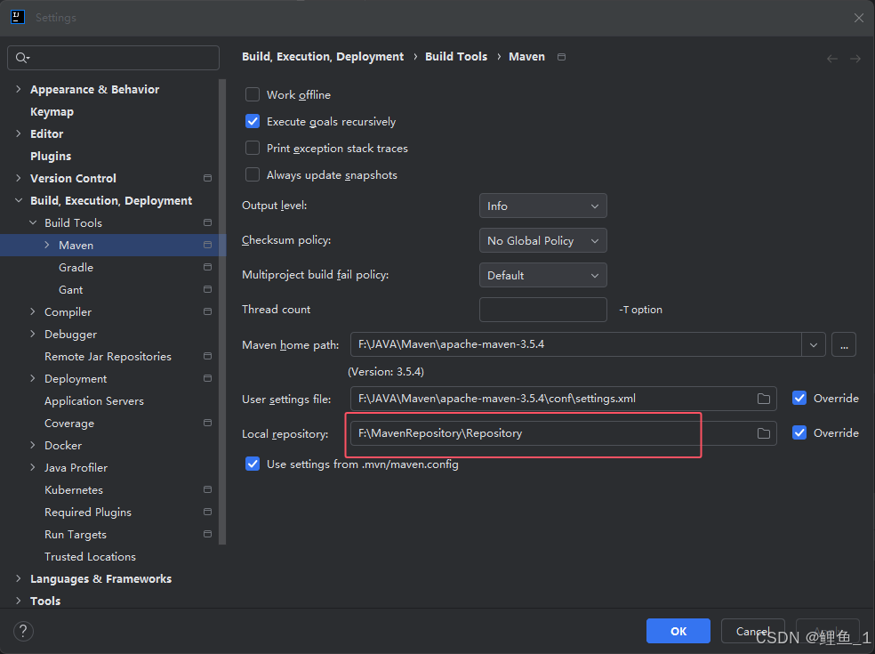Click Cancel button
This screenshot has height=654, width=875.
(x=753, y=631)
